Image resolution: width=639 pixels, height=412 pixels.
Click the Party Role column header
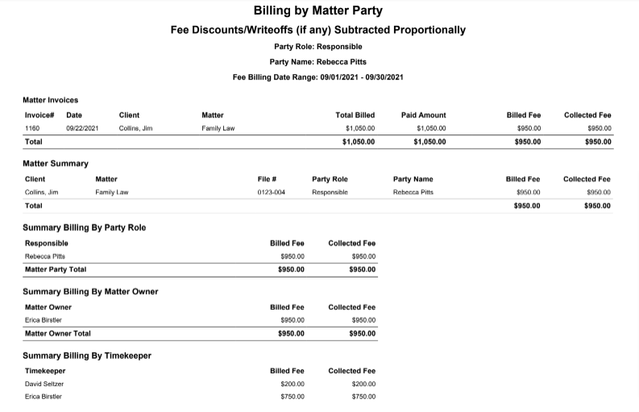[x=330, y=179]
